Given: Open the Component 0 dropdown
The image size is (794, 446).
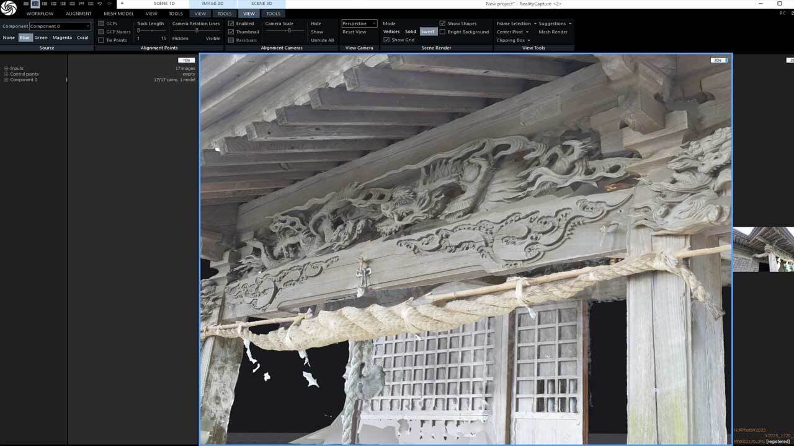Looking at the screenshot, I should (x=60, y=26).
